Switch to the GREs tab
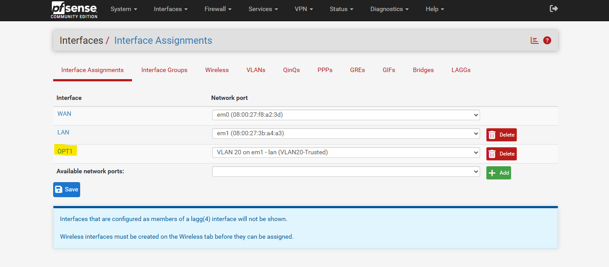Viewport: 609px width, 267px height. [357, 70]
